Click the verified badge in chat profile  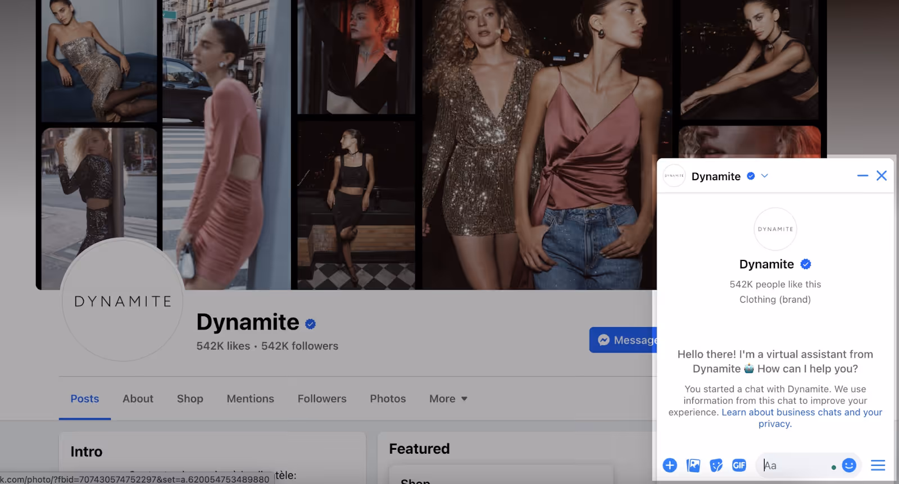click(x=806, y=264)
